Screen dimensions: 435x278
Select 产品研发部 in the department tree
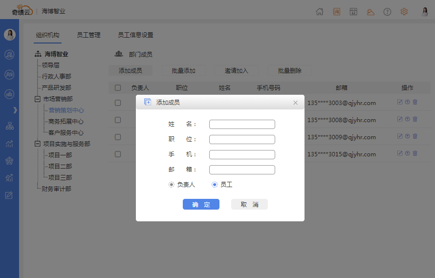click(x=56, y=88)
